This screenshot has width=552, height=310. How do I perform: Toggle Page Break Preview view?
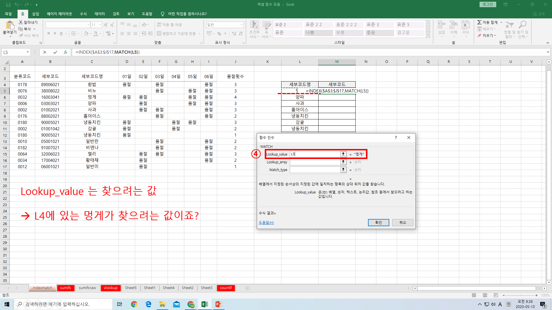point(496,295)
